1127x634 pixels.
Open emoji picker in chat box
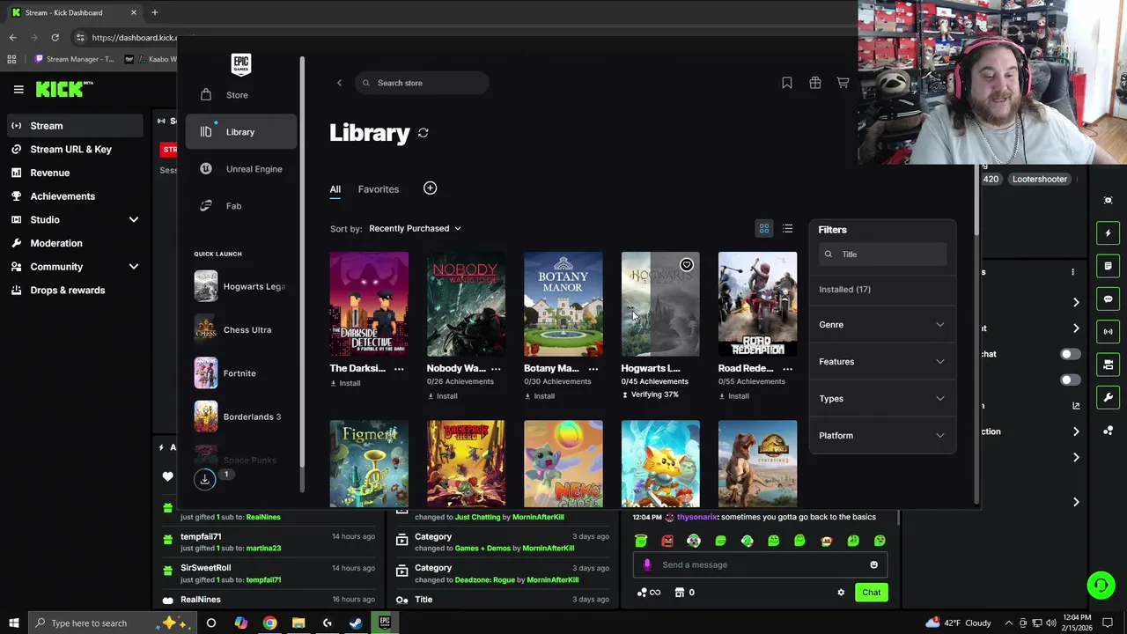point(873,565)
